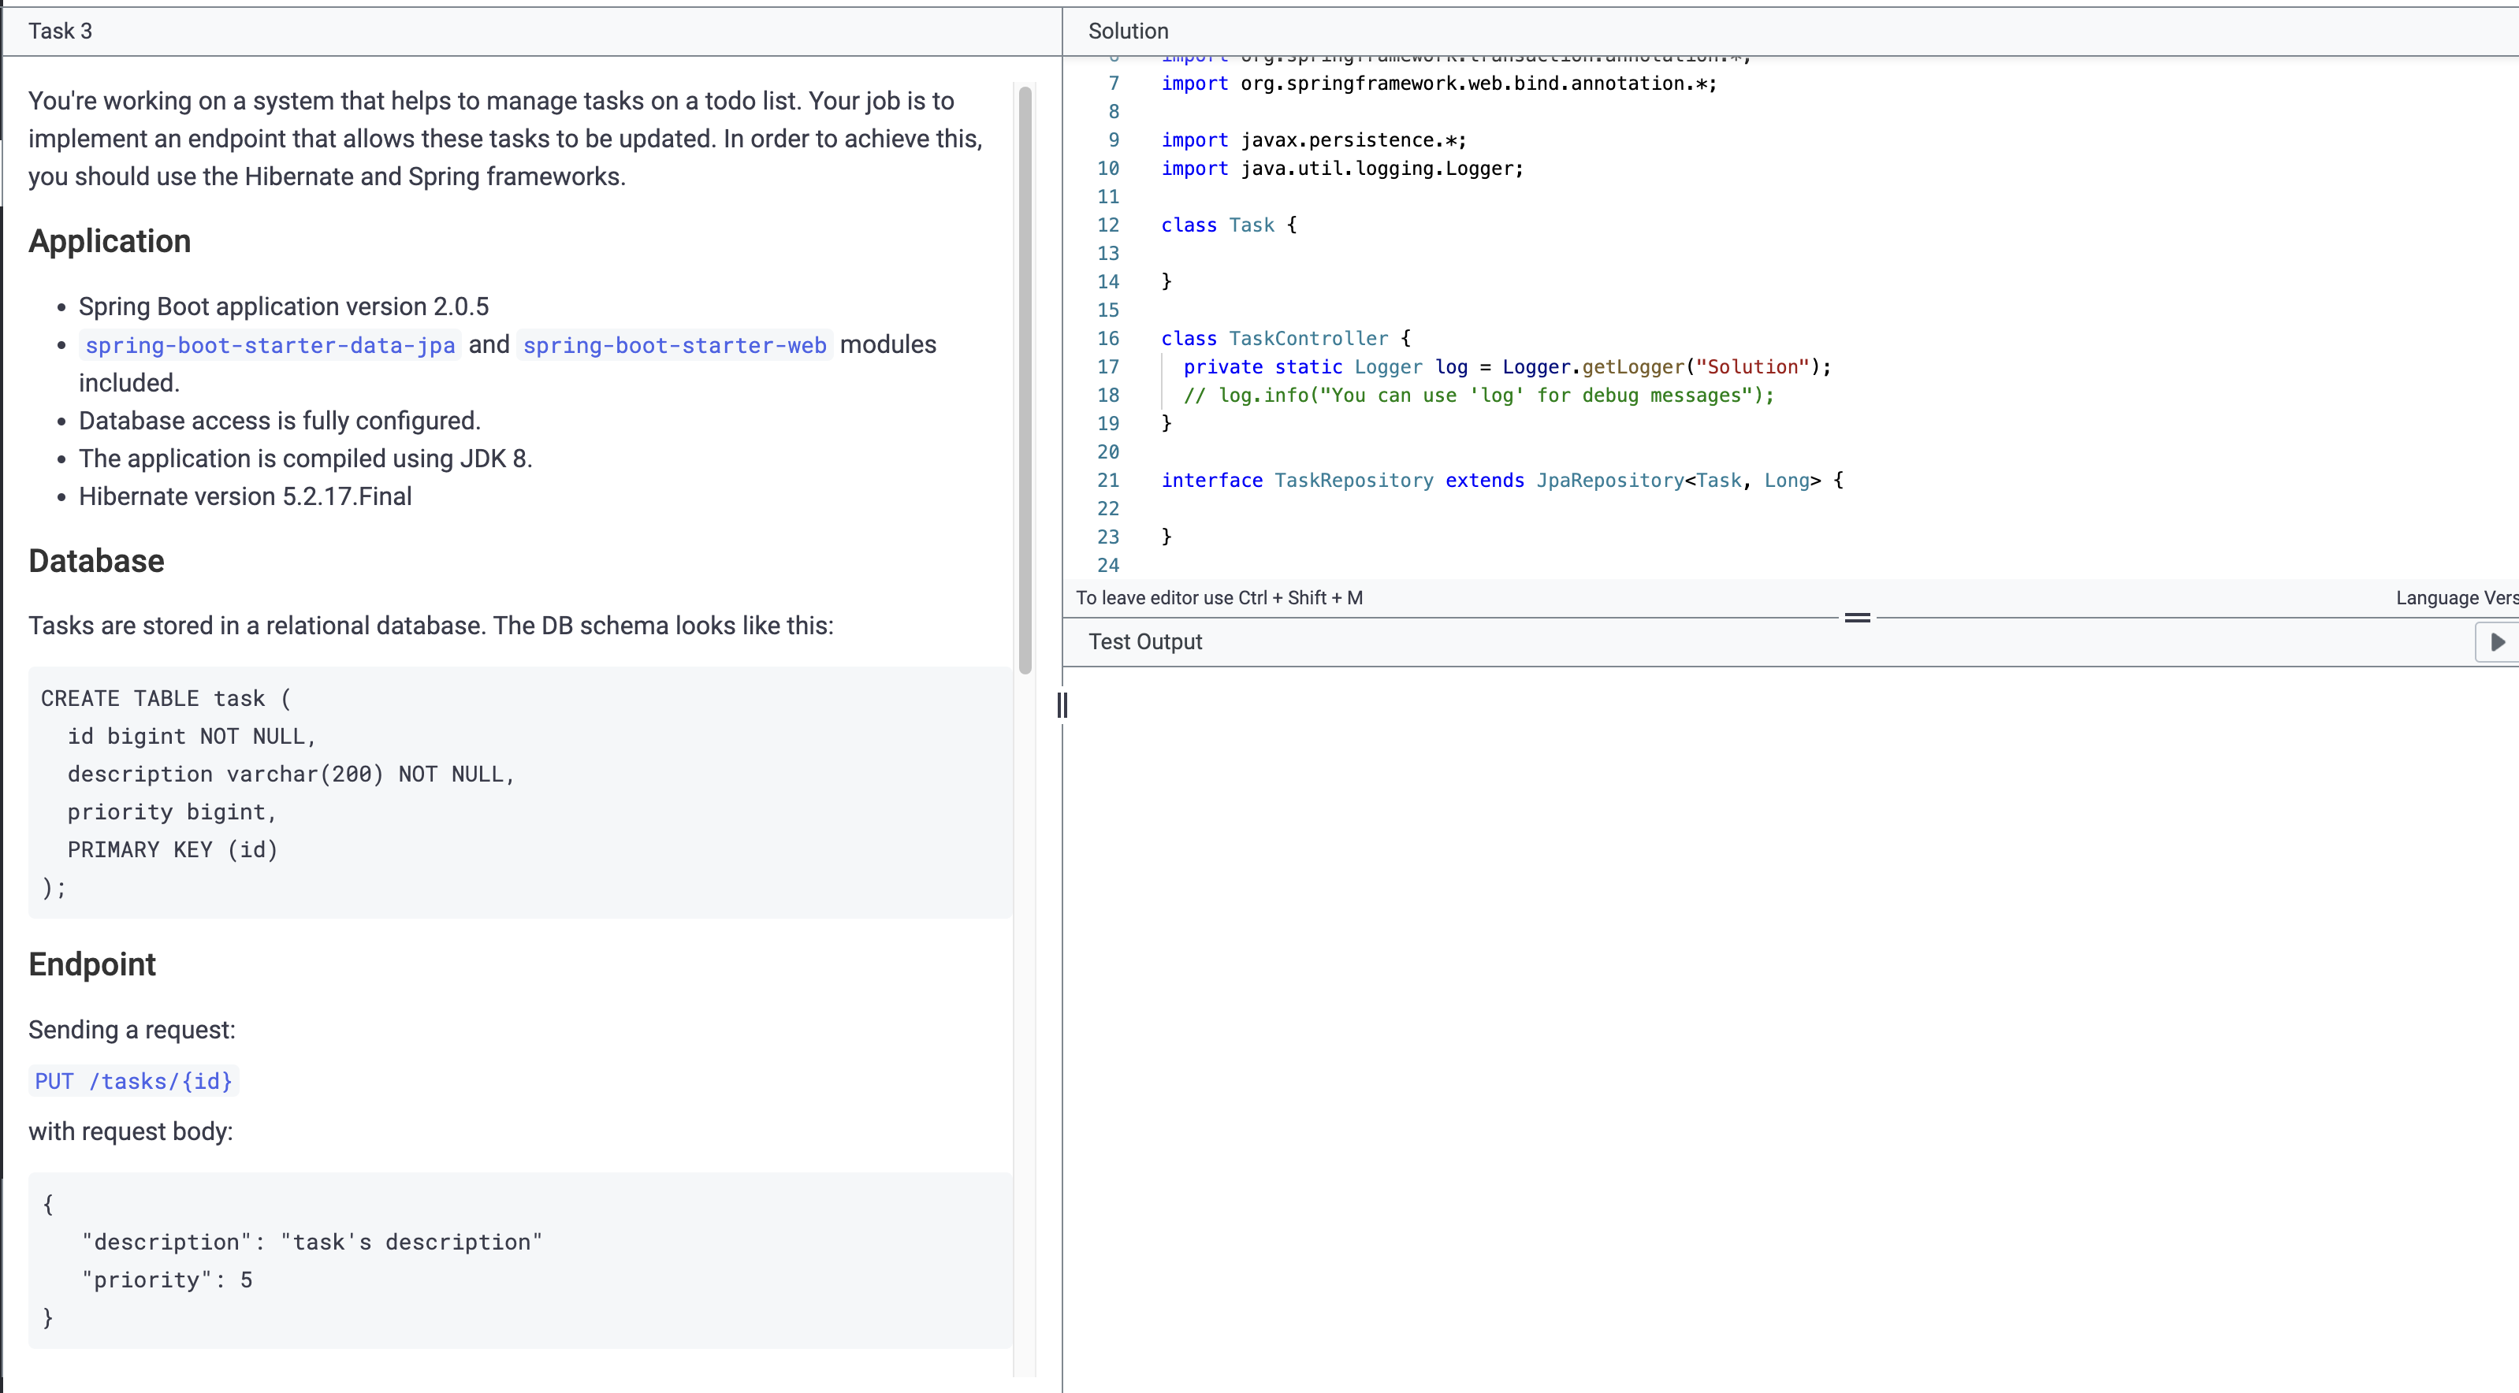This screenshot has width=2519, height=1393.
Task: Click spring-boot-starter-data-jpa inline code
Action: [x=270, y=345]
